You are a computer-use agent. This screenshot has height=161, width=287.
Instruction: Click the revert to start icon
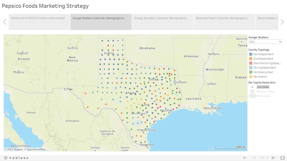pos(273,158)
